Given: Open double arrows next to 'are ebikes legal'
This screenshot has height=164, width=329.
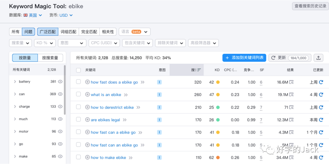Looking at the screenshot, I should pyautogui.click(x=125, y=120).
